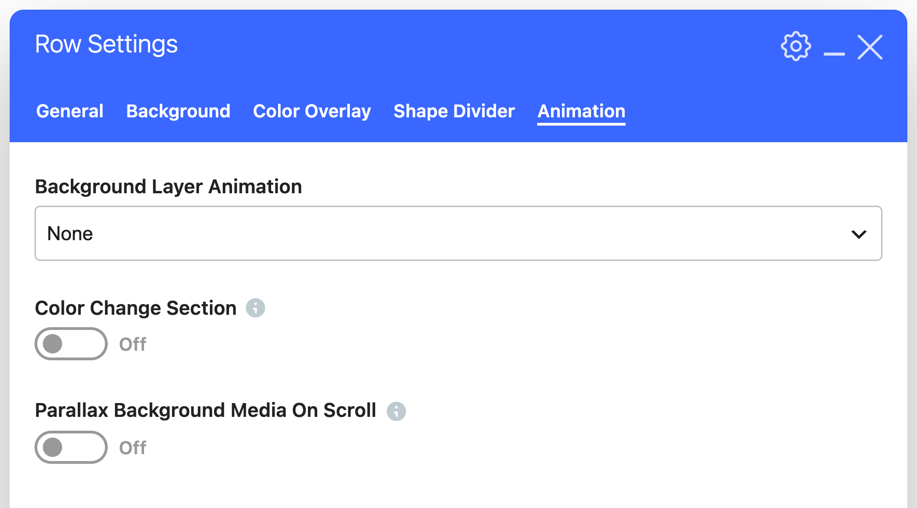
Task: Click the Off label beside Parallax toggle
Action: coord(133,448)
